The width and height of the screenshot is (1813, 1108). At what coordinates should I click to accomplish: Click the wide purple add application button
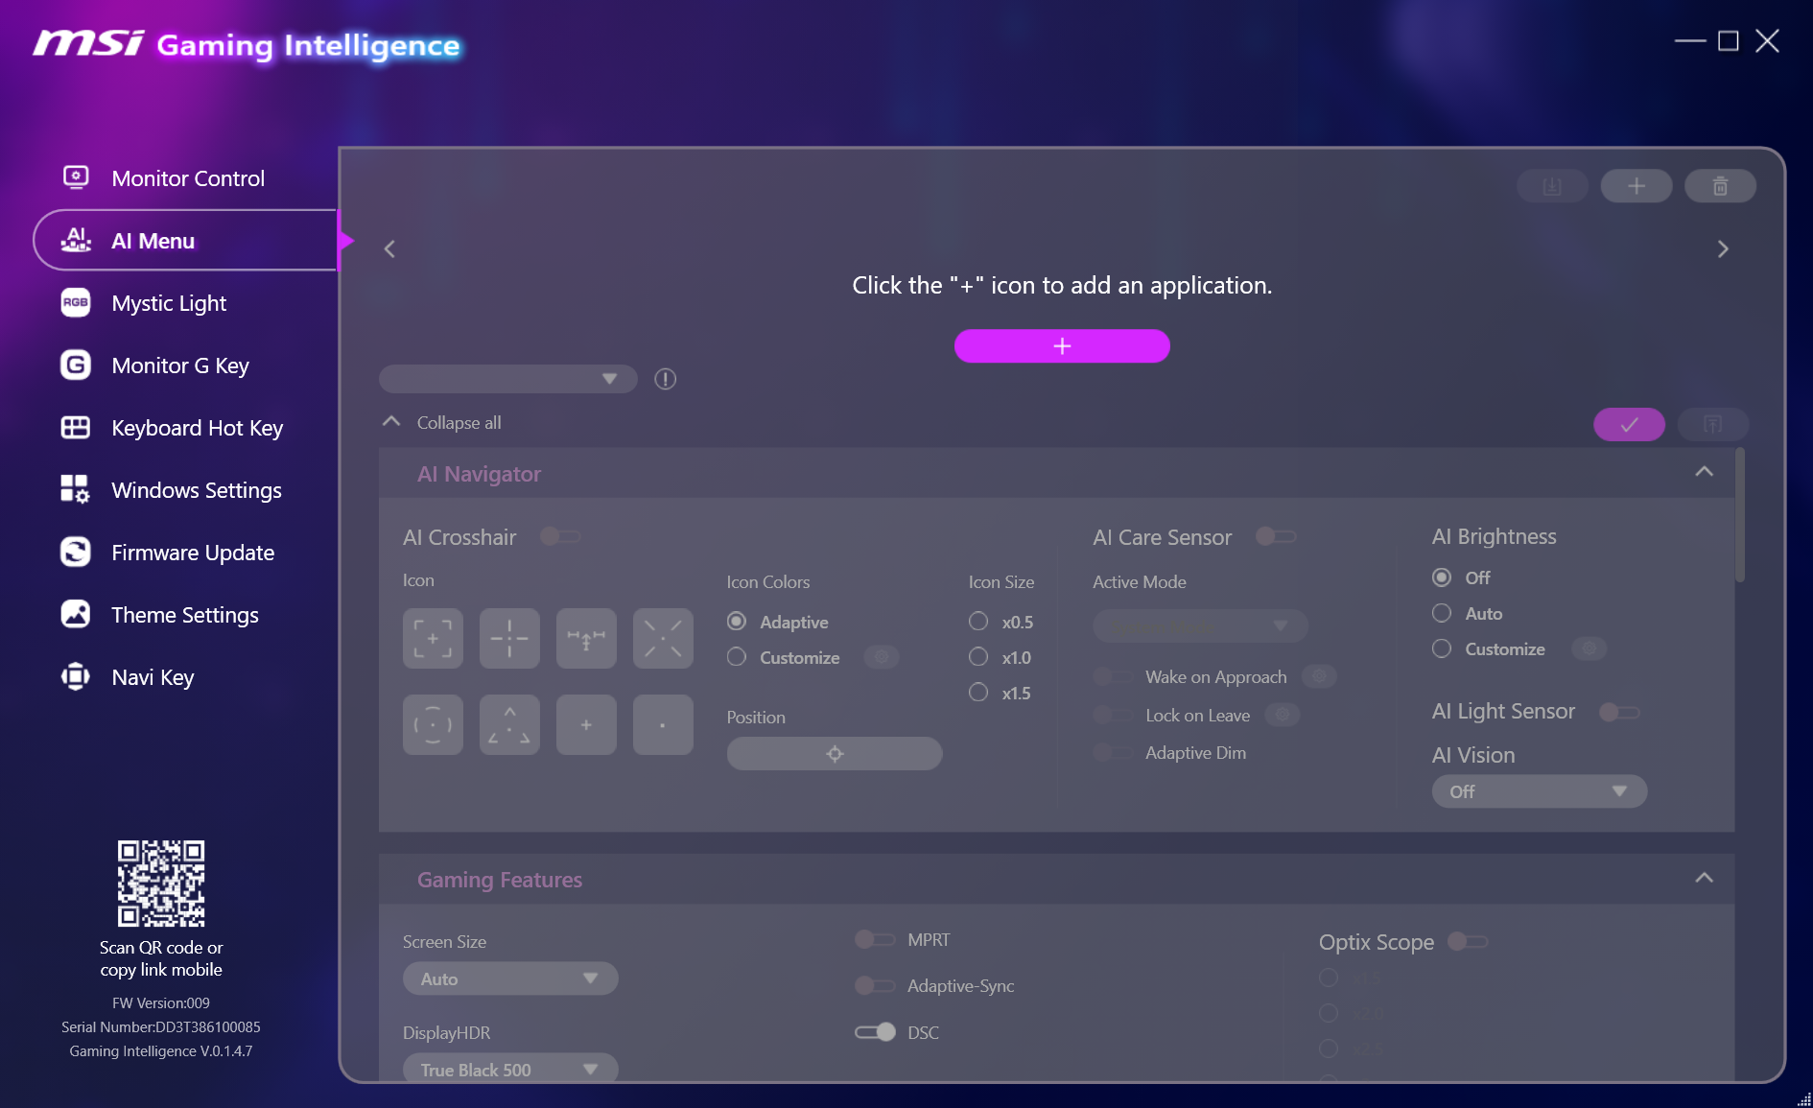point(1062,346)
